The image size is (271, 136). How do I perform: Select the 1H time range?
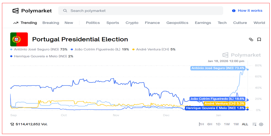201,124
